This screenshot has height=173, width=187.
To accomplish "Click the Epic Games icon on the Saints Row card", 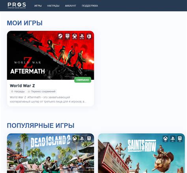I will coord(180,139).
